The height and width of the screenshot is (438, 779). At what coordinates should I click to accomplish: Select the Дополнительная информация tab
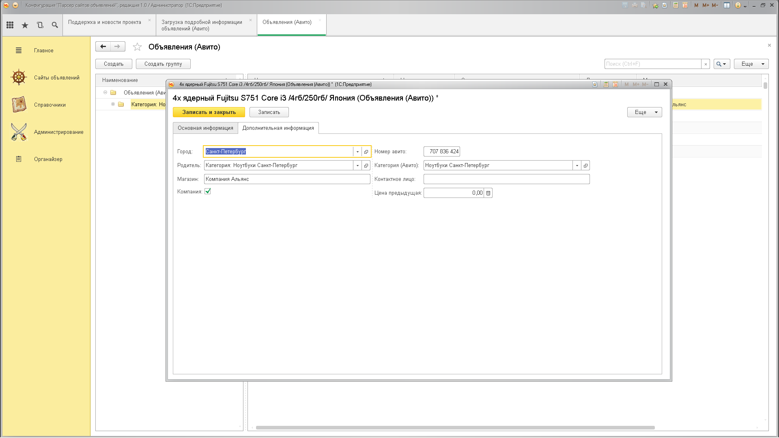pyautogui.click(x=278, y=128)
